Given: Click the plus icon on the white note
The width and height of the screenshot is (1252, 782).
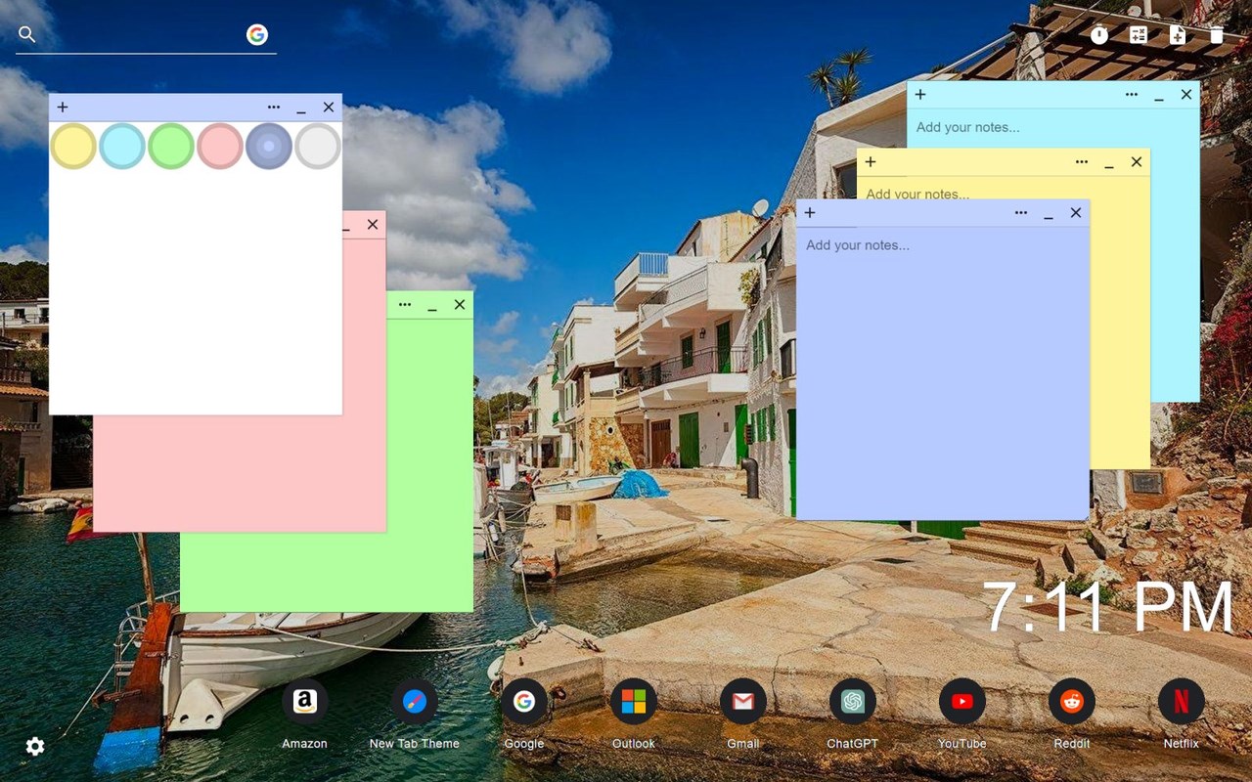Looking at the screenshot, I should (63, 108).
